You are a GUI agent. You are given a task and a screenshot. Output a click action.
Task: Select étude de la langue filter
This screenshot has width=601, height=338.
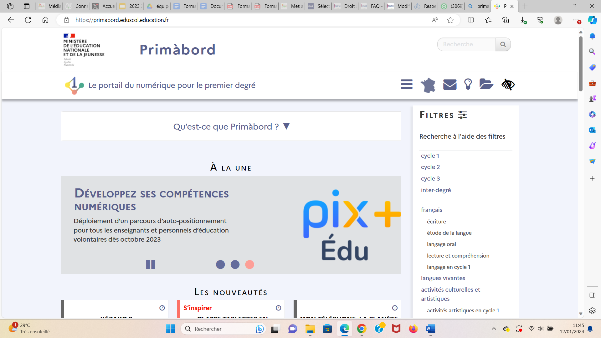click(x=449, y=233)
